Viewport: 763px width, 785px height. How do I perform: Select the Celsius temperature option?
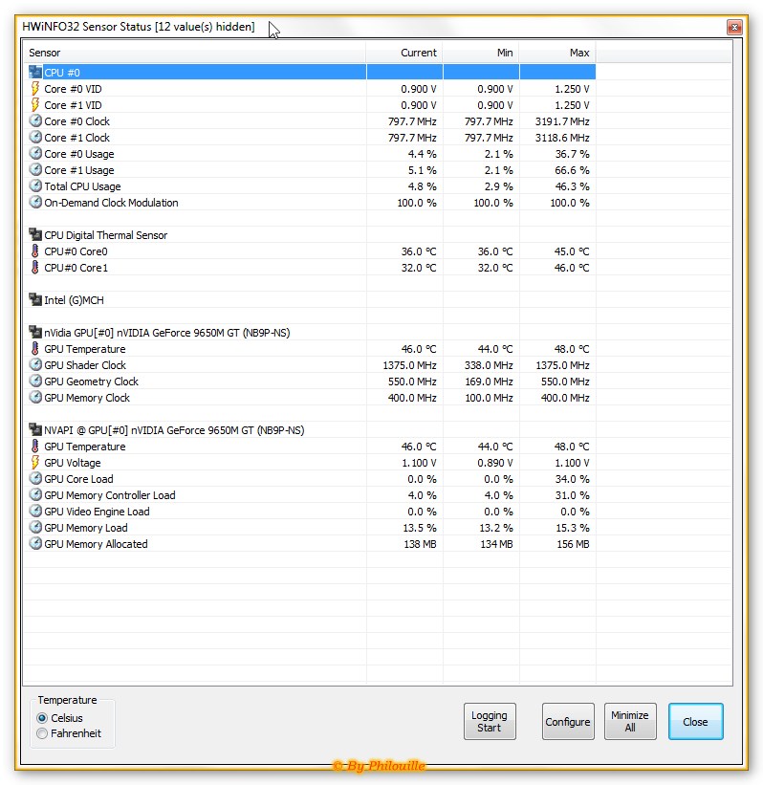tap(42, 718)
